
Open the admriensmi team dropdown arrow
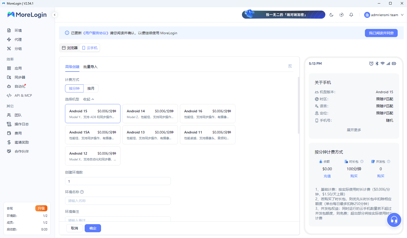click(402, 15)
